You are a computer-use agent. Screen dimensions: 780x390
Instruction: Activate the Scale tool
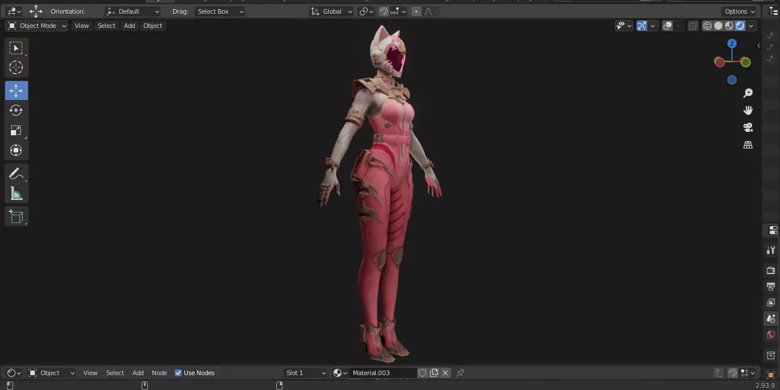point(16,131)
